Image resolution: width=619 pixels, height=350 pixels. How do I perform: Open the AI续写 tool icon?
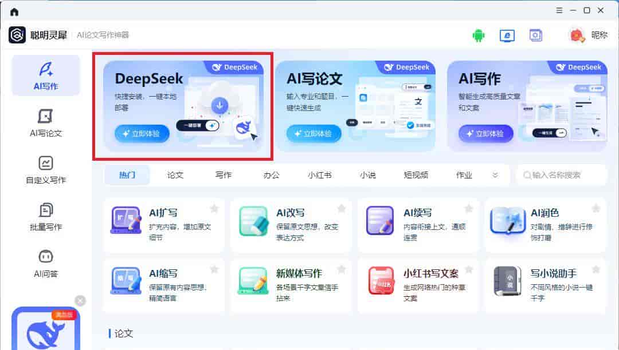[x=380, y=220]
